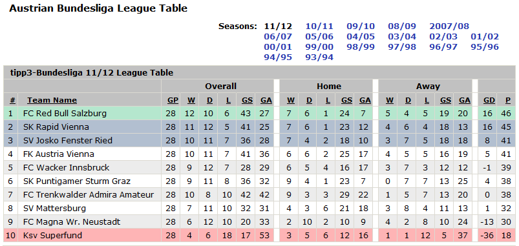Viewport: 519px width, 246px height.
Task: Sort by the # rank column header
Action: click(x=12, y=100)
